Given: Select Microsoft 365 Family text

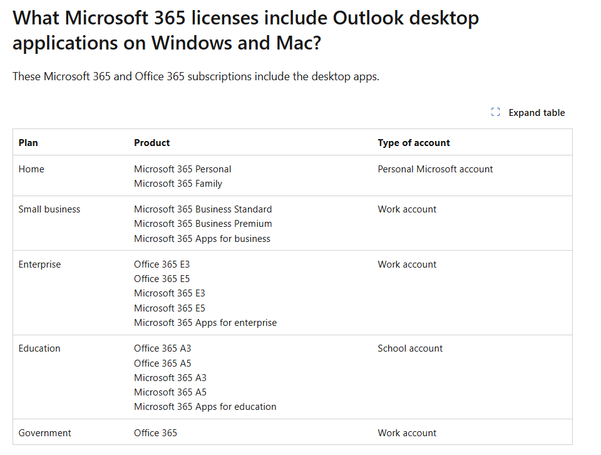Looking at the screenshot, I should point(178,184).
